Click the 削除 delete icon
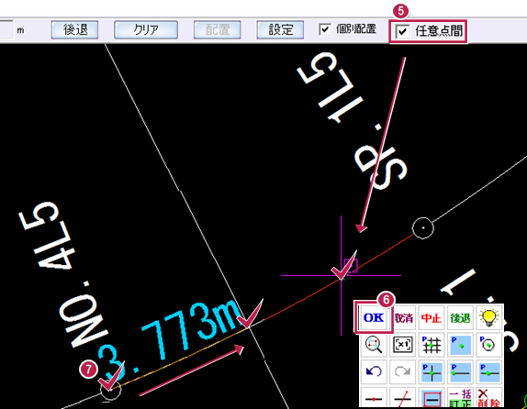The image size is (527, 409). (488, 398)
